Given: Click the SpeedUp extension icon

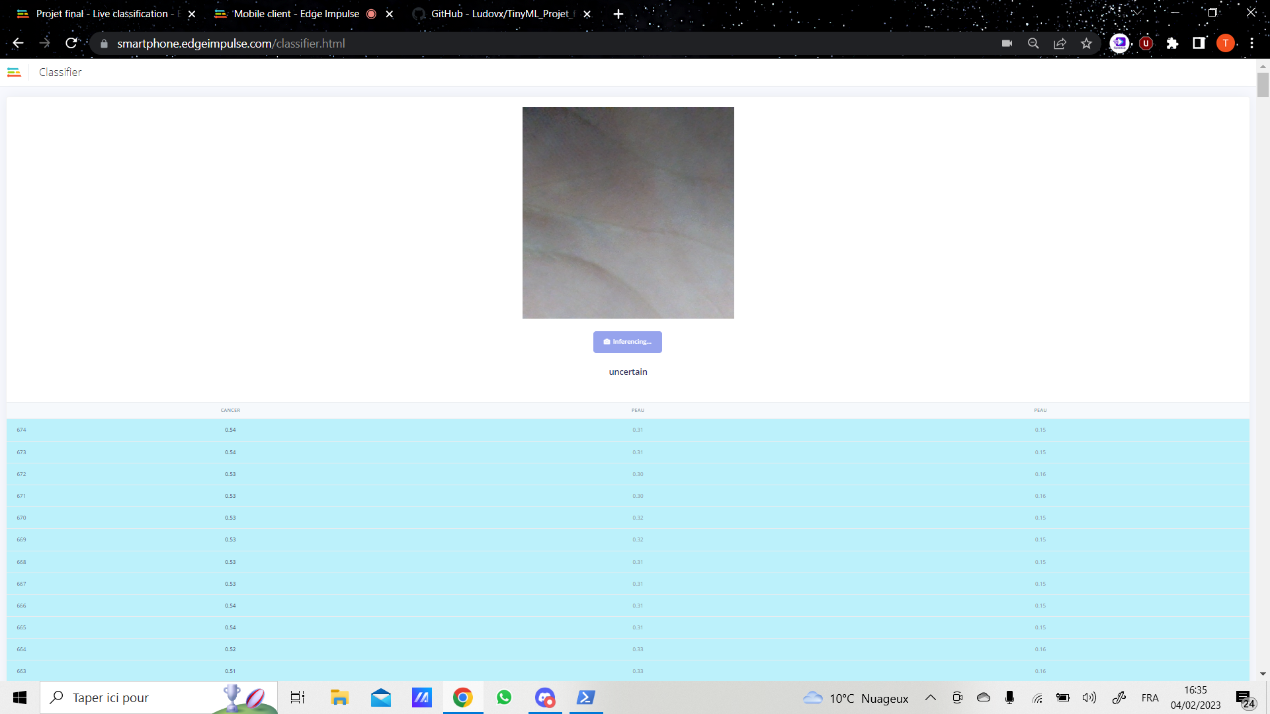Looking at the screenshot, I should [1119, 44].
